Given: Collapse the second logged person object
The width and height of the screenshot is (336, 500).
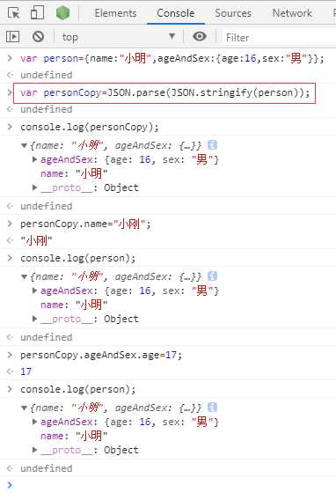Looking at the screenshot, I should (24, 276).
